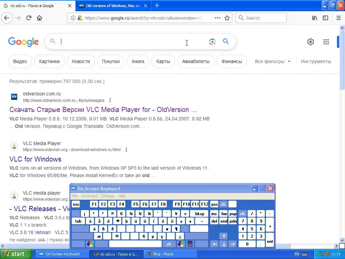This screenshot has height=259, width=345.
Task: Open options for the oldversion.com.ru result
Action: click(x=110, y=100)
